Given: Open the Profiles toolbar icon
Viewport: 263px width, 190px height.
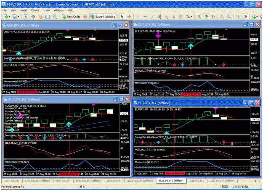Looking at the screenshot, I should point(15,16).
